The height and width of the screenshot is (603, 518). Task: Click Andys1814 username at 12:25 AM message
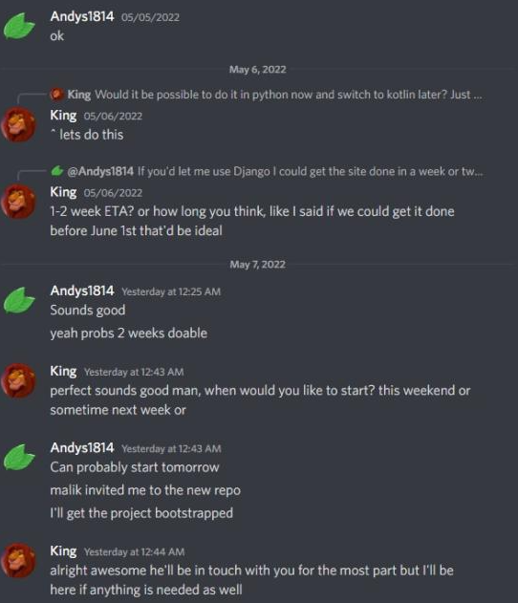pyautogui.click(x=82, y=291)
